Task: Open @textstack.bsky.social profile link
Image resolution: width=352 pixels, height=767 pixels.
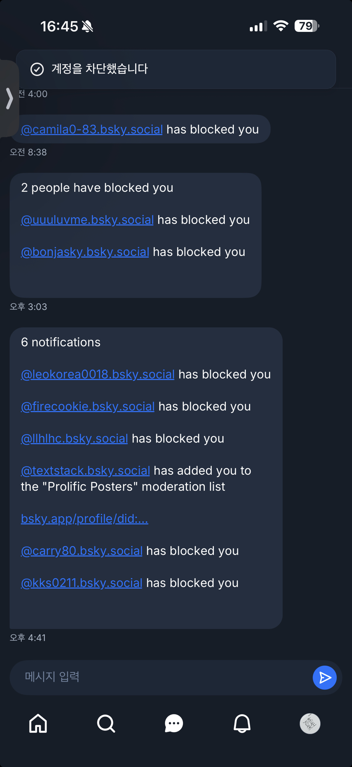Action: tap(85, 471)
